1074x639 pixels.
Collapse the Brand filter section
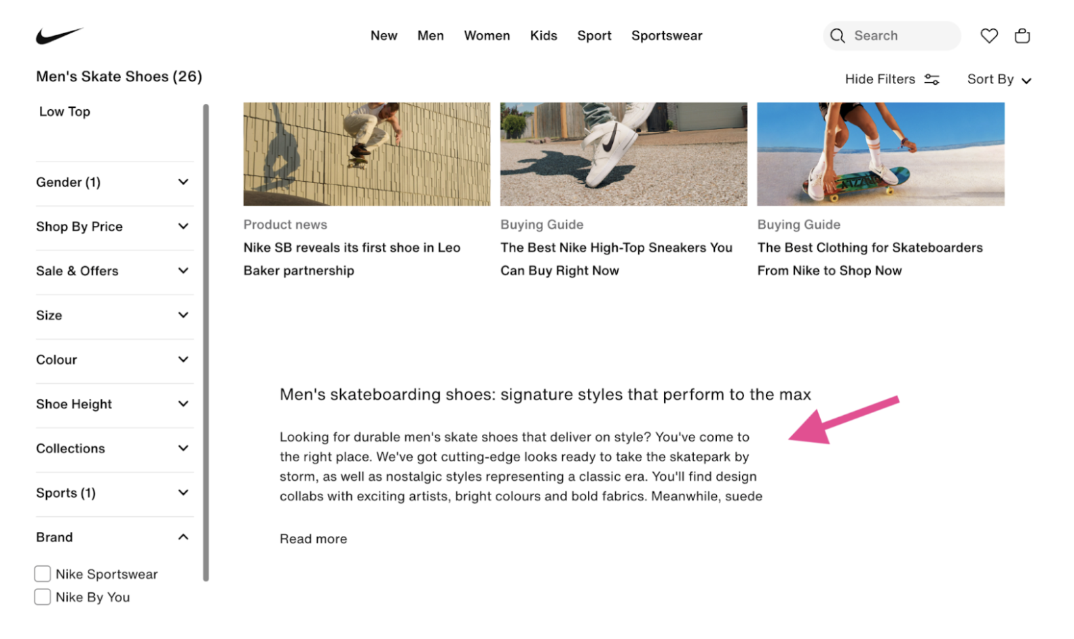pyautogui.click(x=183, y=536)
